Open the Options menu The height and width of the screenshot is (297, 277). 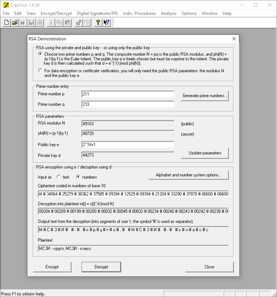[189, 14]
